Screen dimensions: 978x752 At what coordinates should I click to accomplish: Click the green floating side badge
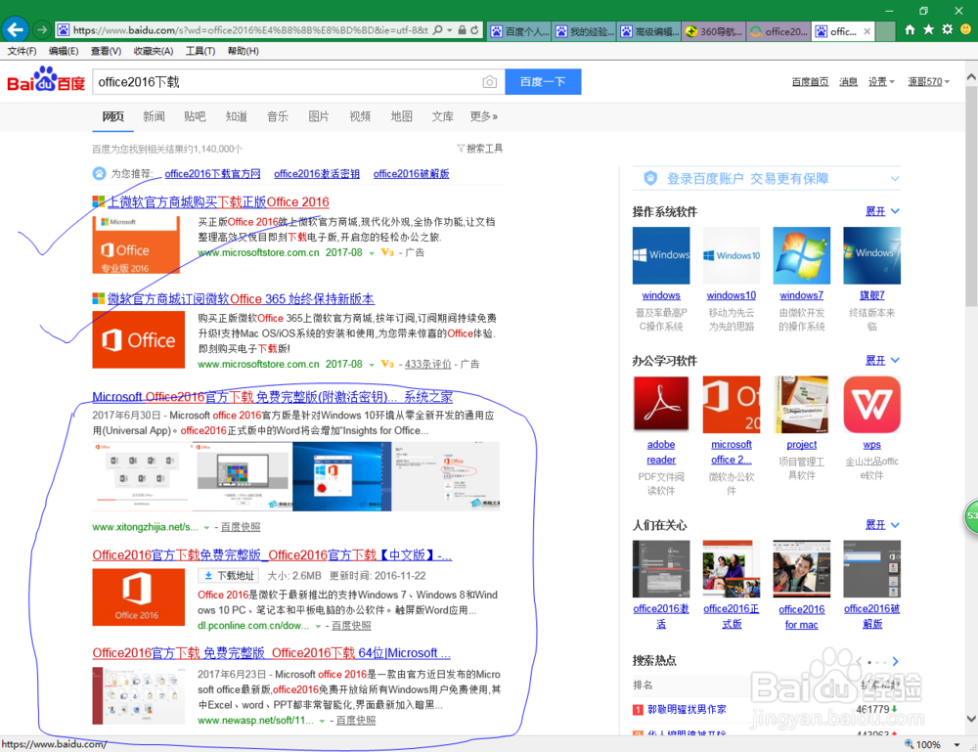(971, 516)
